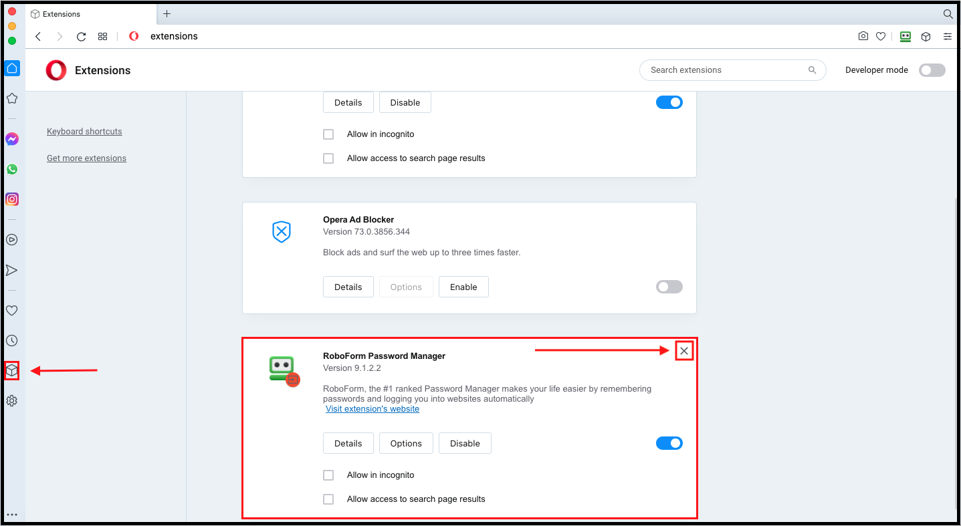Image resolution: width=961 pixels, height=526 pixels.
Task: Click the Opera Ad Blocker title
Action: coord(358,220)
